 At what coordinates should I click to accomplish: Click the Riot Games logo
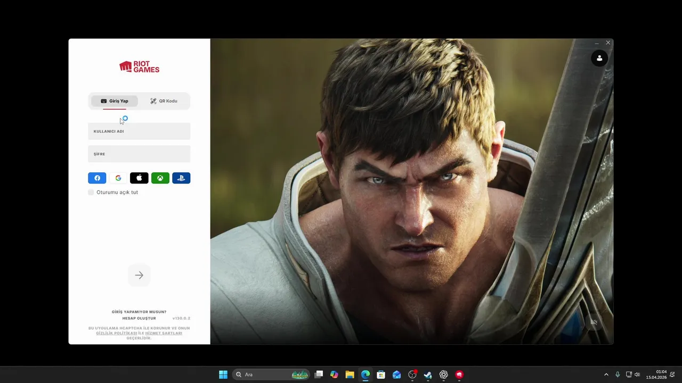[139, 66]
